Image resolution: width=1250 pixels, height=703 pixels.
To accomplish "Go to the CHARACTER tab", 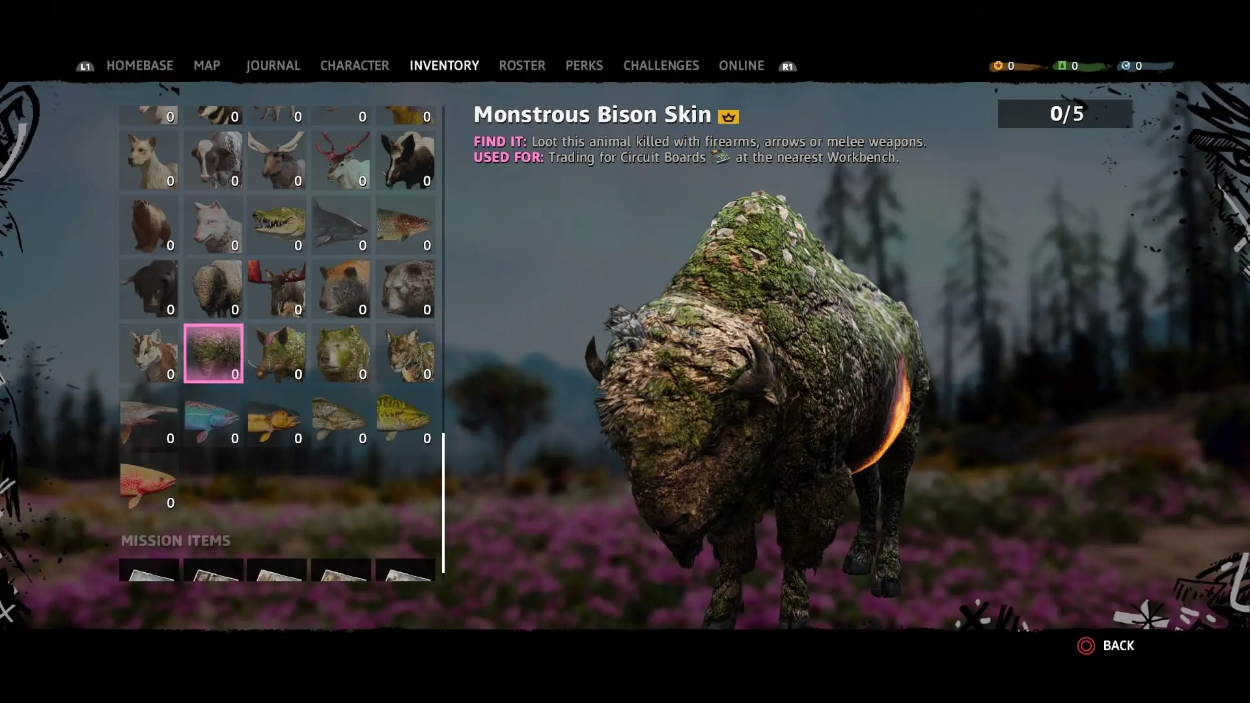I will [x=354, y=66].
